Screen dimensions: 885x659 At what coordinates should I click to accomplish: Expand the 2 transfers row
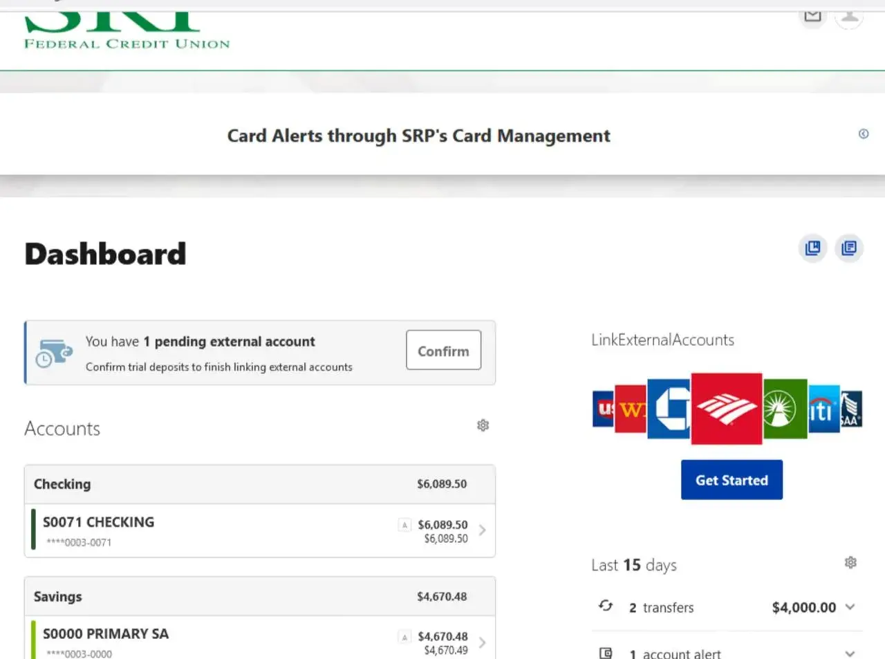[850, 607]
